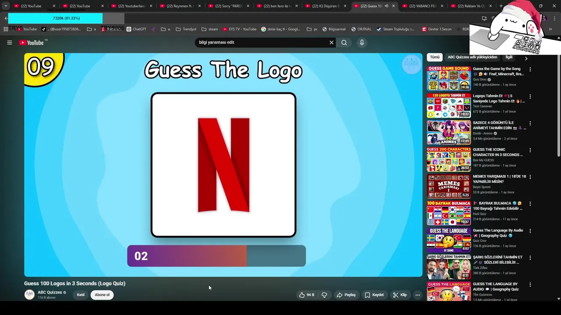Open options for 'SADECE 4 GÖRÜNTÜ İLE' video
The image size is (561, 315).
click(530, 123)
